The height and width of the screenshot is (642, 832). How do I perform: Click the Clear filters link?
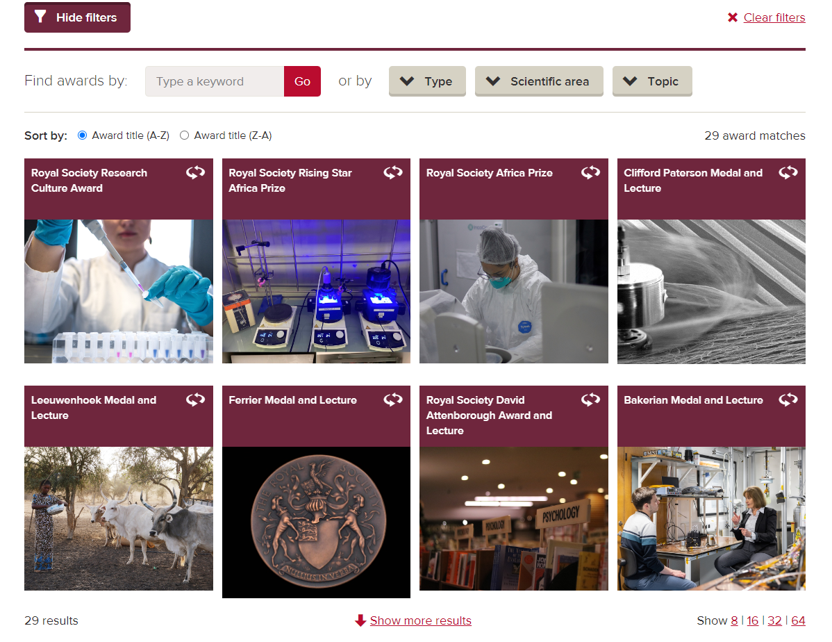[x=774, y=17]
